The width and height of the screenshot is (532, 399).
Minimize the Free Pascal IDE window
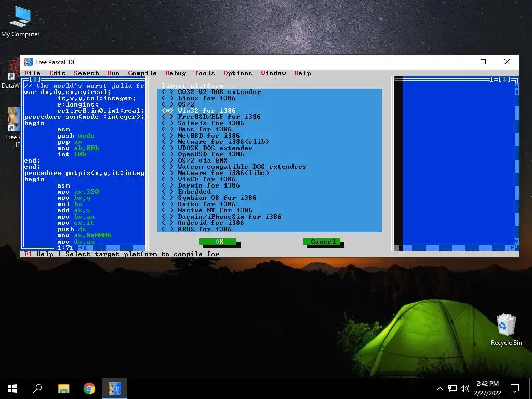pos(460,62)
